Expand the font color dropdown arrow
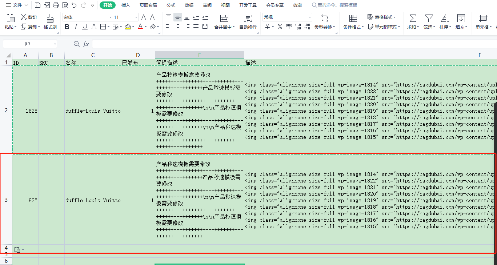The height and width of the screenshot is (265, 497). (145, 27)
